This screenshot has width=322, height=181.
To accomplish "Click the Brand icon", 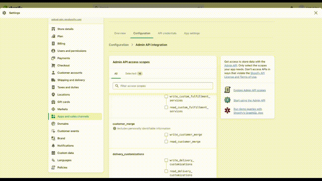I will (x=53, y=138).
